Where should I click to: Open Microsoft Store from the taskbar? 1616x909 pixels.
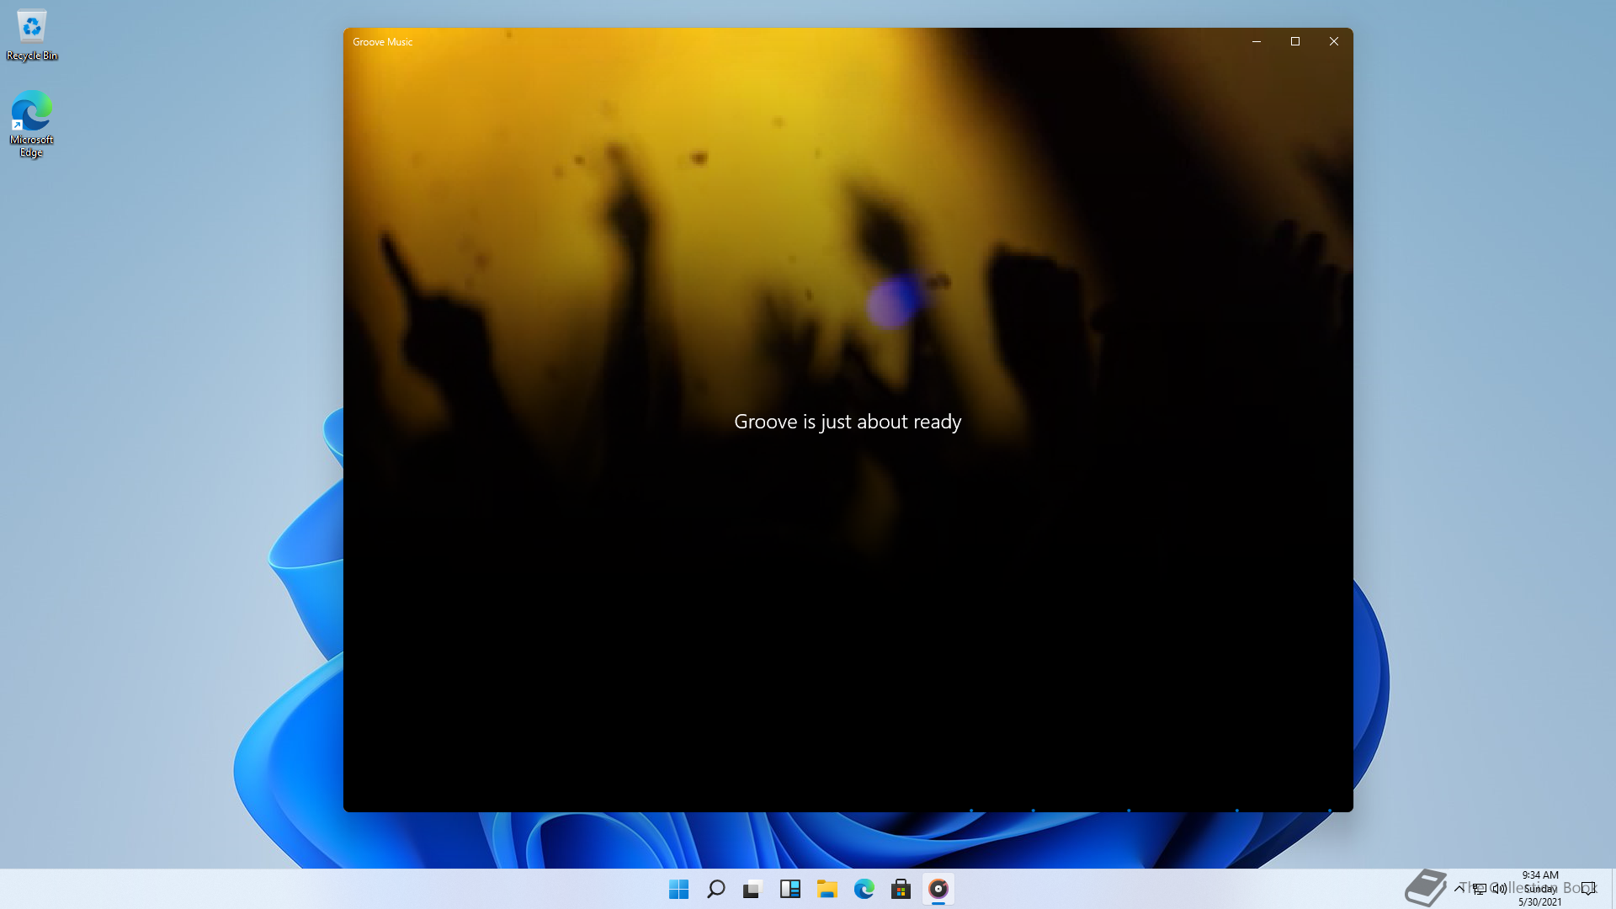coord(901,889)
